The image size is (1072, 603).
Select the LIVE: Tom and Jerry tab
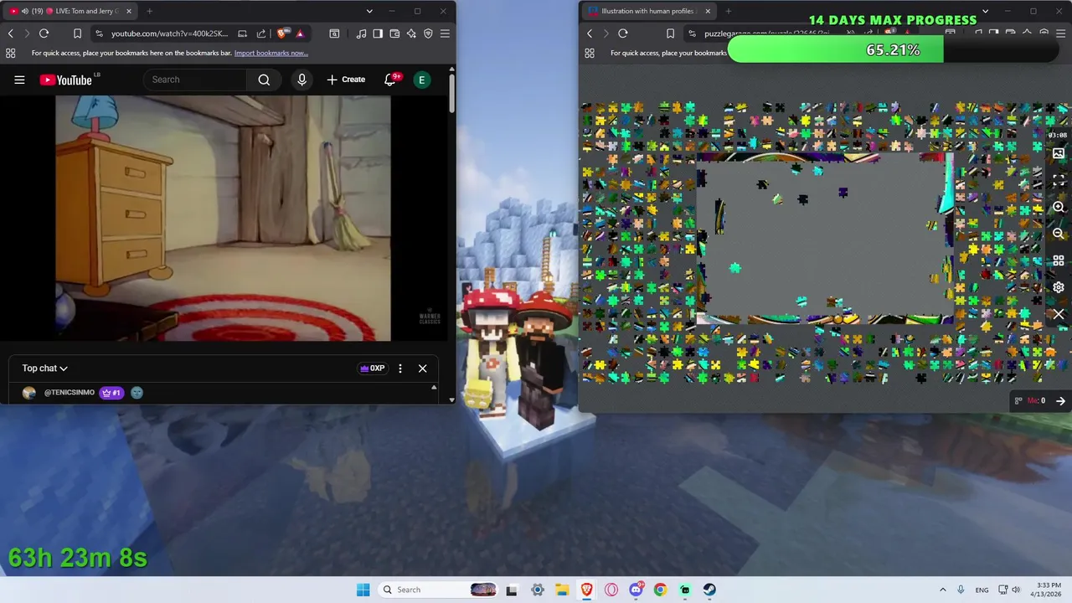pos(69,11)
